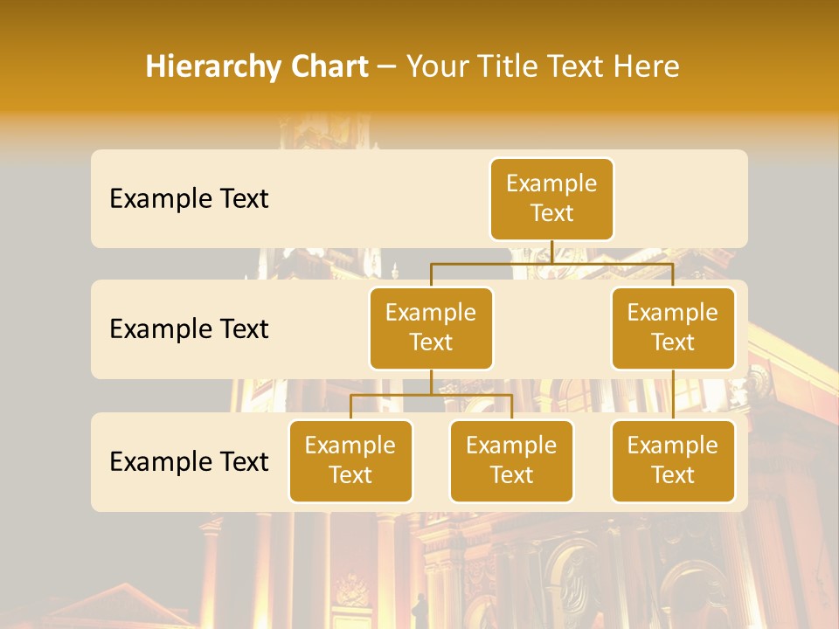Select the "Your Title Text Here" title portion
The width and height of the screenshot is (839, 629).
[543, 66]
